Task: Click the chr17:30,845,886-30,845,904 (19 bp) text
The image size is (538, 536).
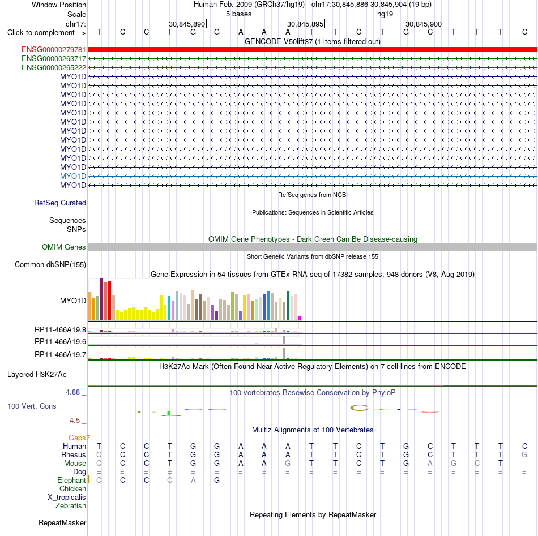Action: click(372, 5)
